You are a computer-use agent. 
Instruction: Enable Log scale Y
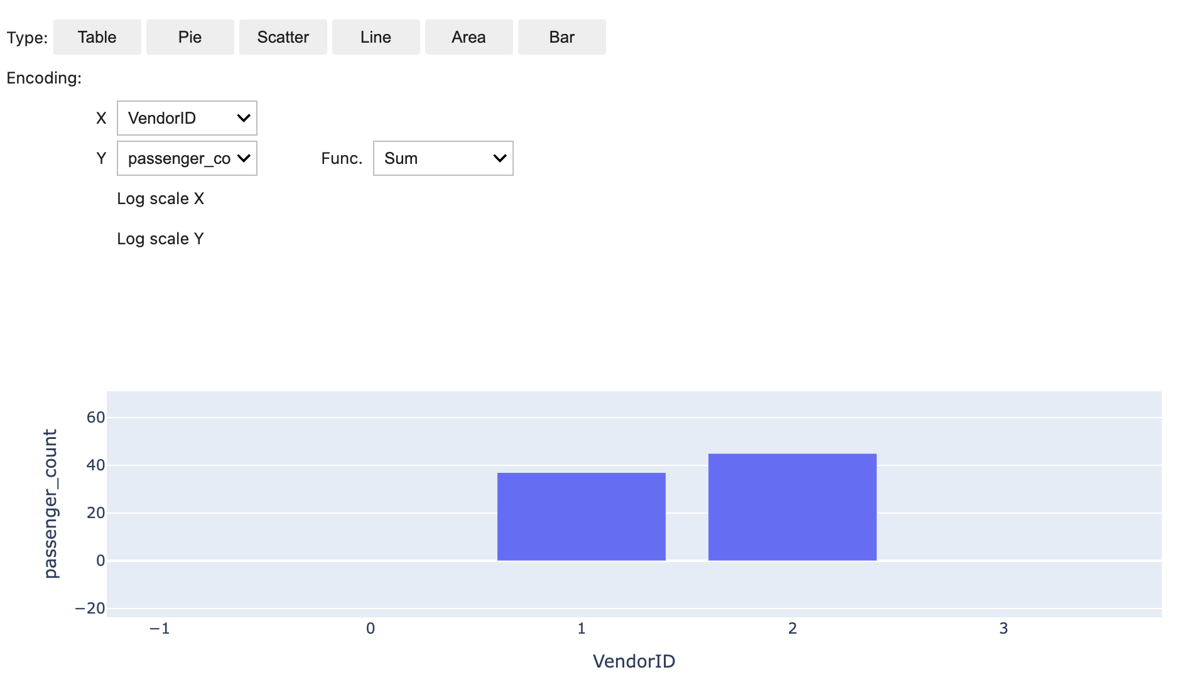[161, 238]
